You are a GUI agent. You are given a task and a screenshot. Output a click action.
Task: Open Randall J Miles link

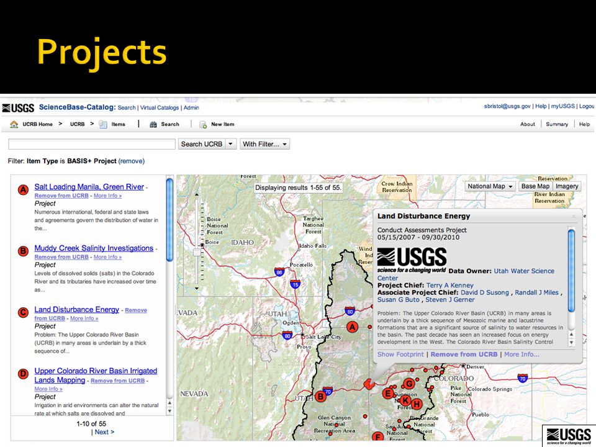(x=536, y=292)
